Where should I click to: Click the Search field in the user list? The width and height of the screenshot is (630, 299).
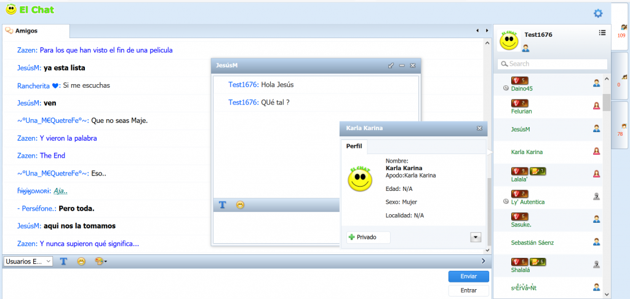[x=552, y=64]
